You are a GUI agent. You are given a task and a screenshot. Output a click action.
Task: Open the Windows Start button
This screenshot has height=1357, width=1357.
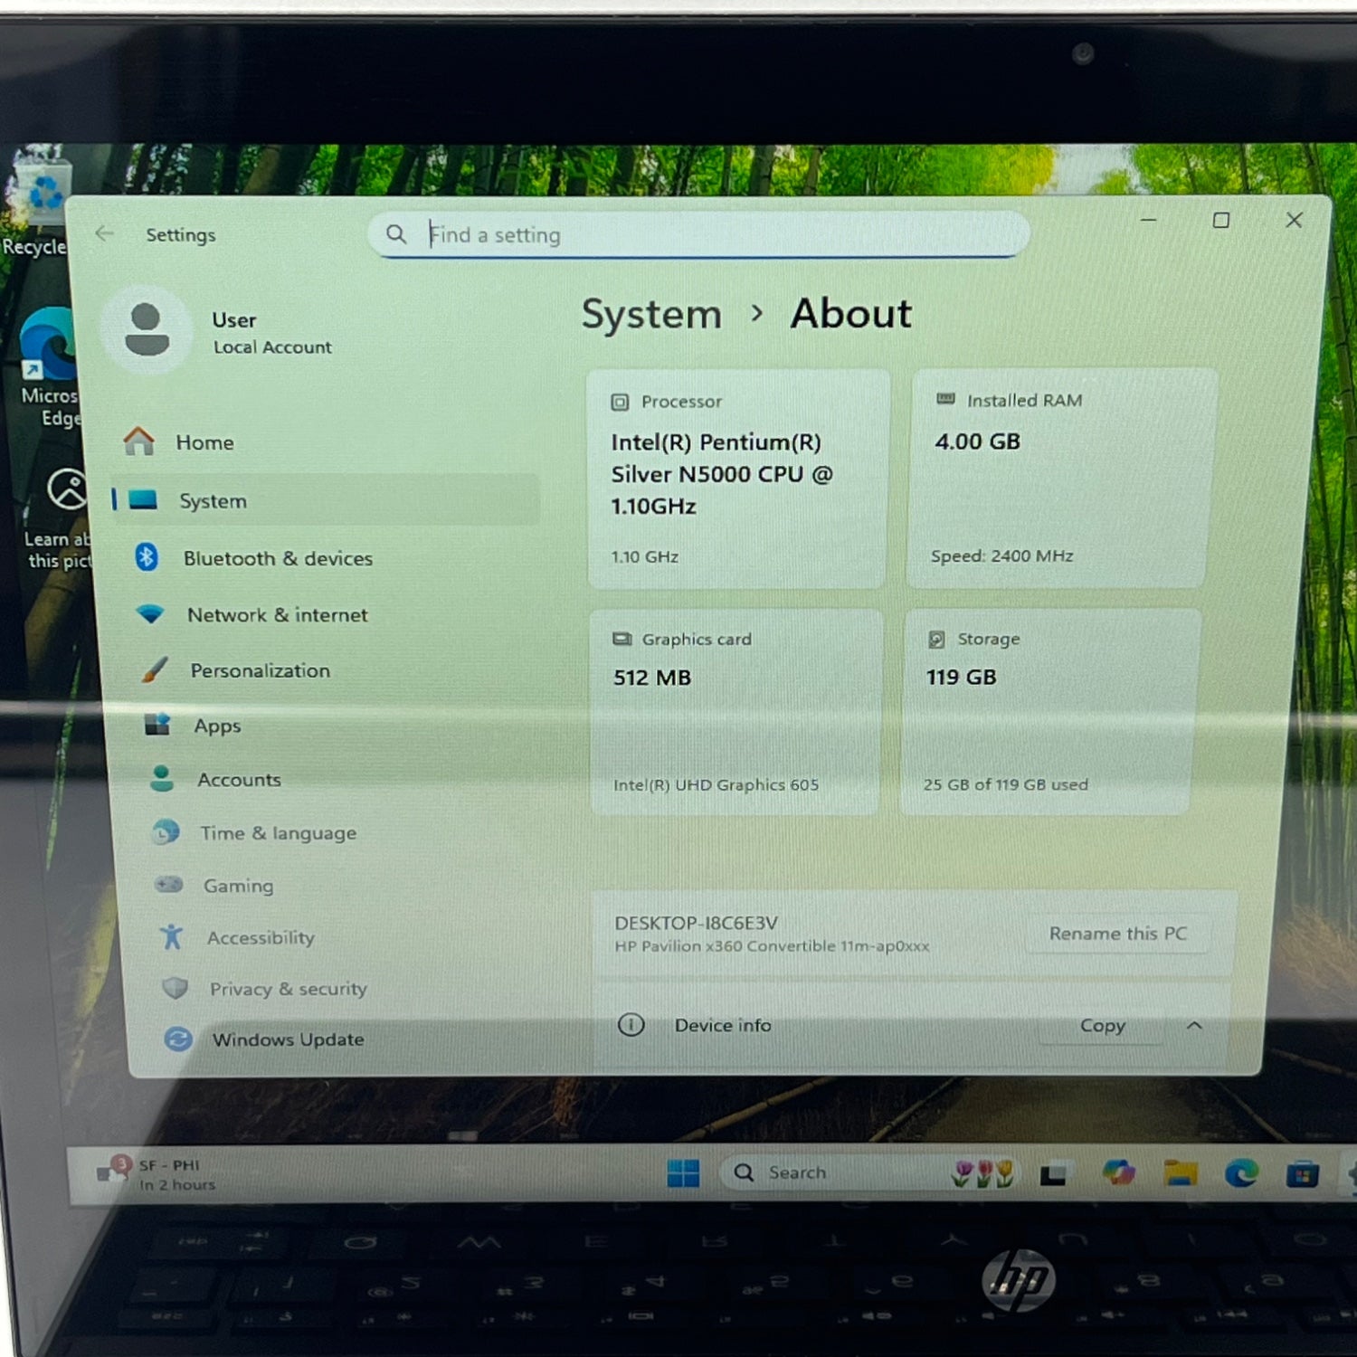coord(683,1172)
